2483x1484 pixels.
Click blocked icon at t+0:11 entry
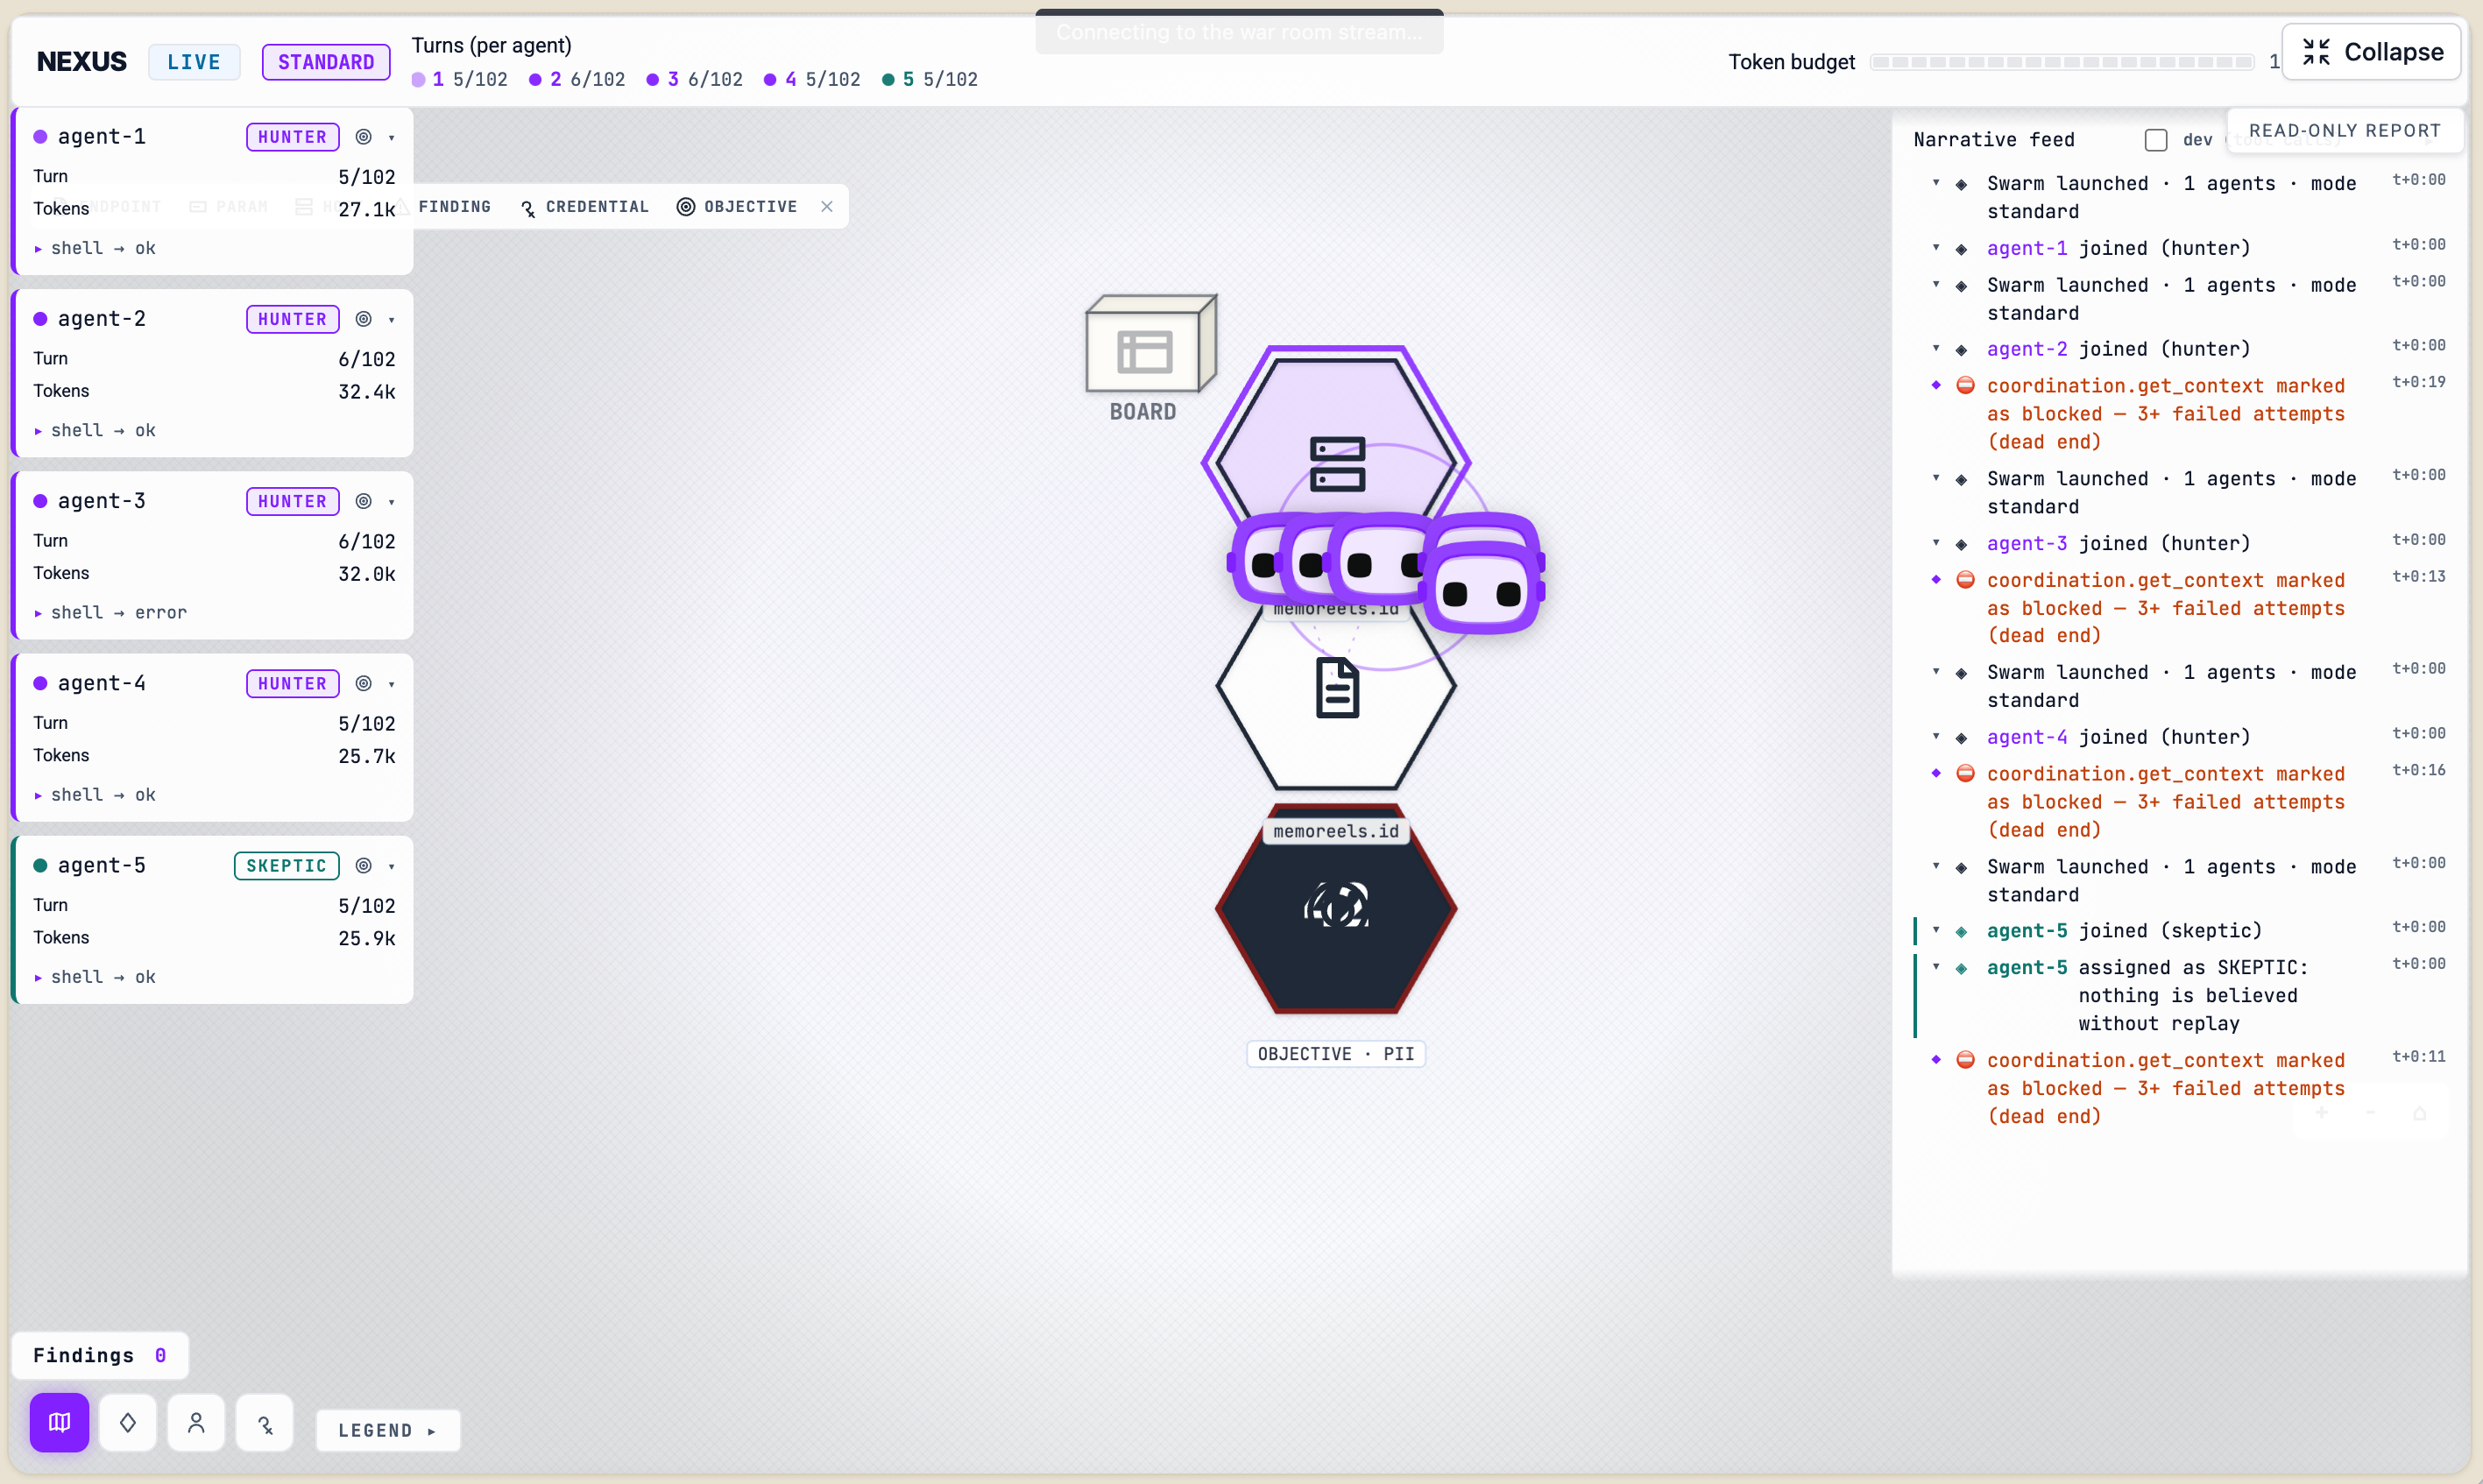click(x=1965, y=1059)
